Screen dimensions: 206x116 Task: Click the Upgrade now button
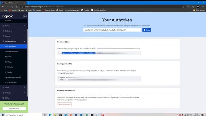14,109
